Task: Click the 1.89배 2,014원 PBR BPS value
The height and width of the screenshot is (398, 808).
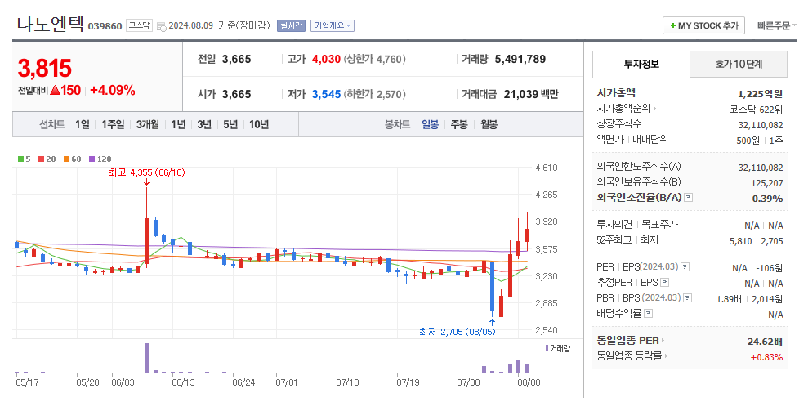Action: 750,299
